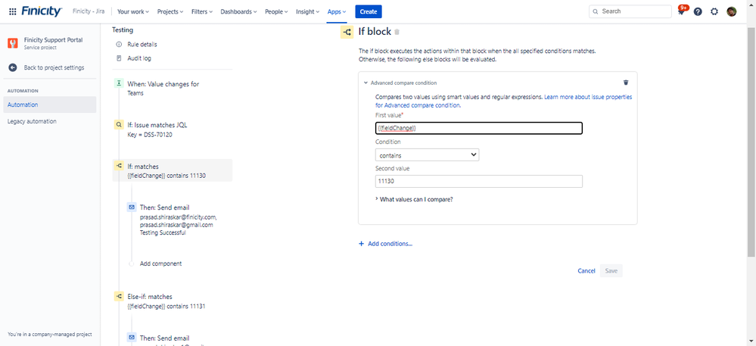Viewport: 756px width, 346px height.
Task: Open the Your work menu
Action: (x=133, y=11)
